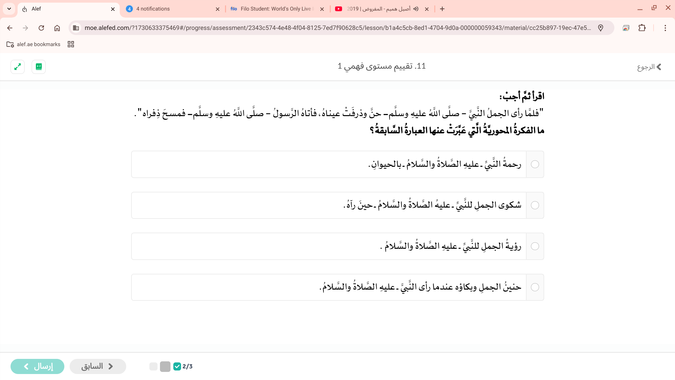Select the first answer about رحمة النبي بالحيوان

535,164
